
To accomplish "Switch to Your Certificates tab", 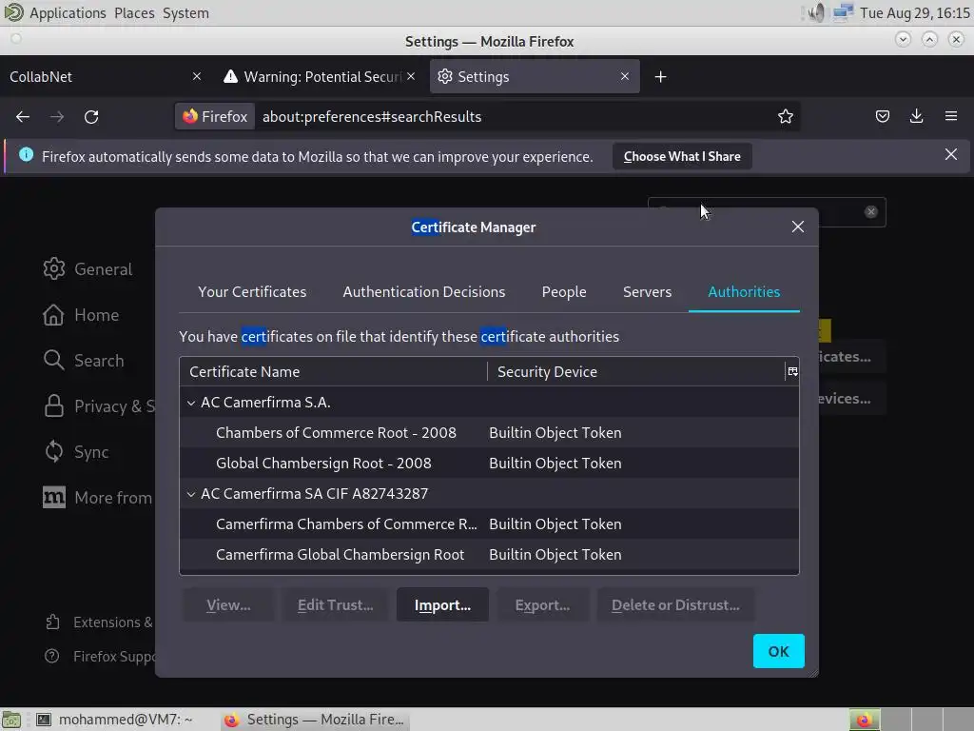I will pyautogui.click(x=252, y=292).
